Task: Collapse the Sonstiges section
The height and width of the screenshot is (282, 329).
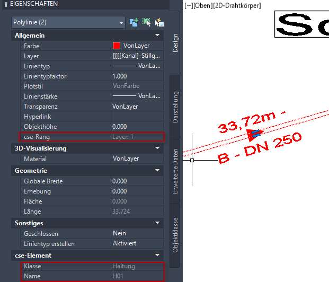Action: [157, 224]
